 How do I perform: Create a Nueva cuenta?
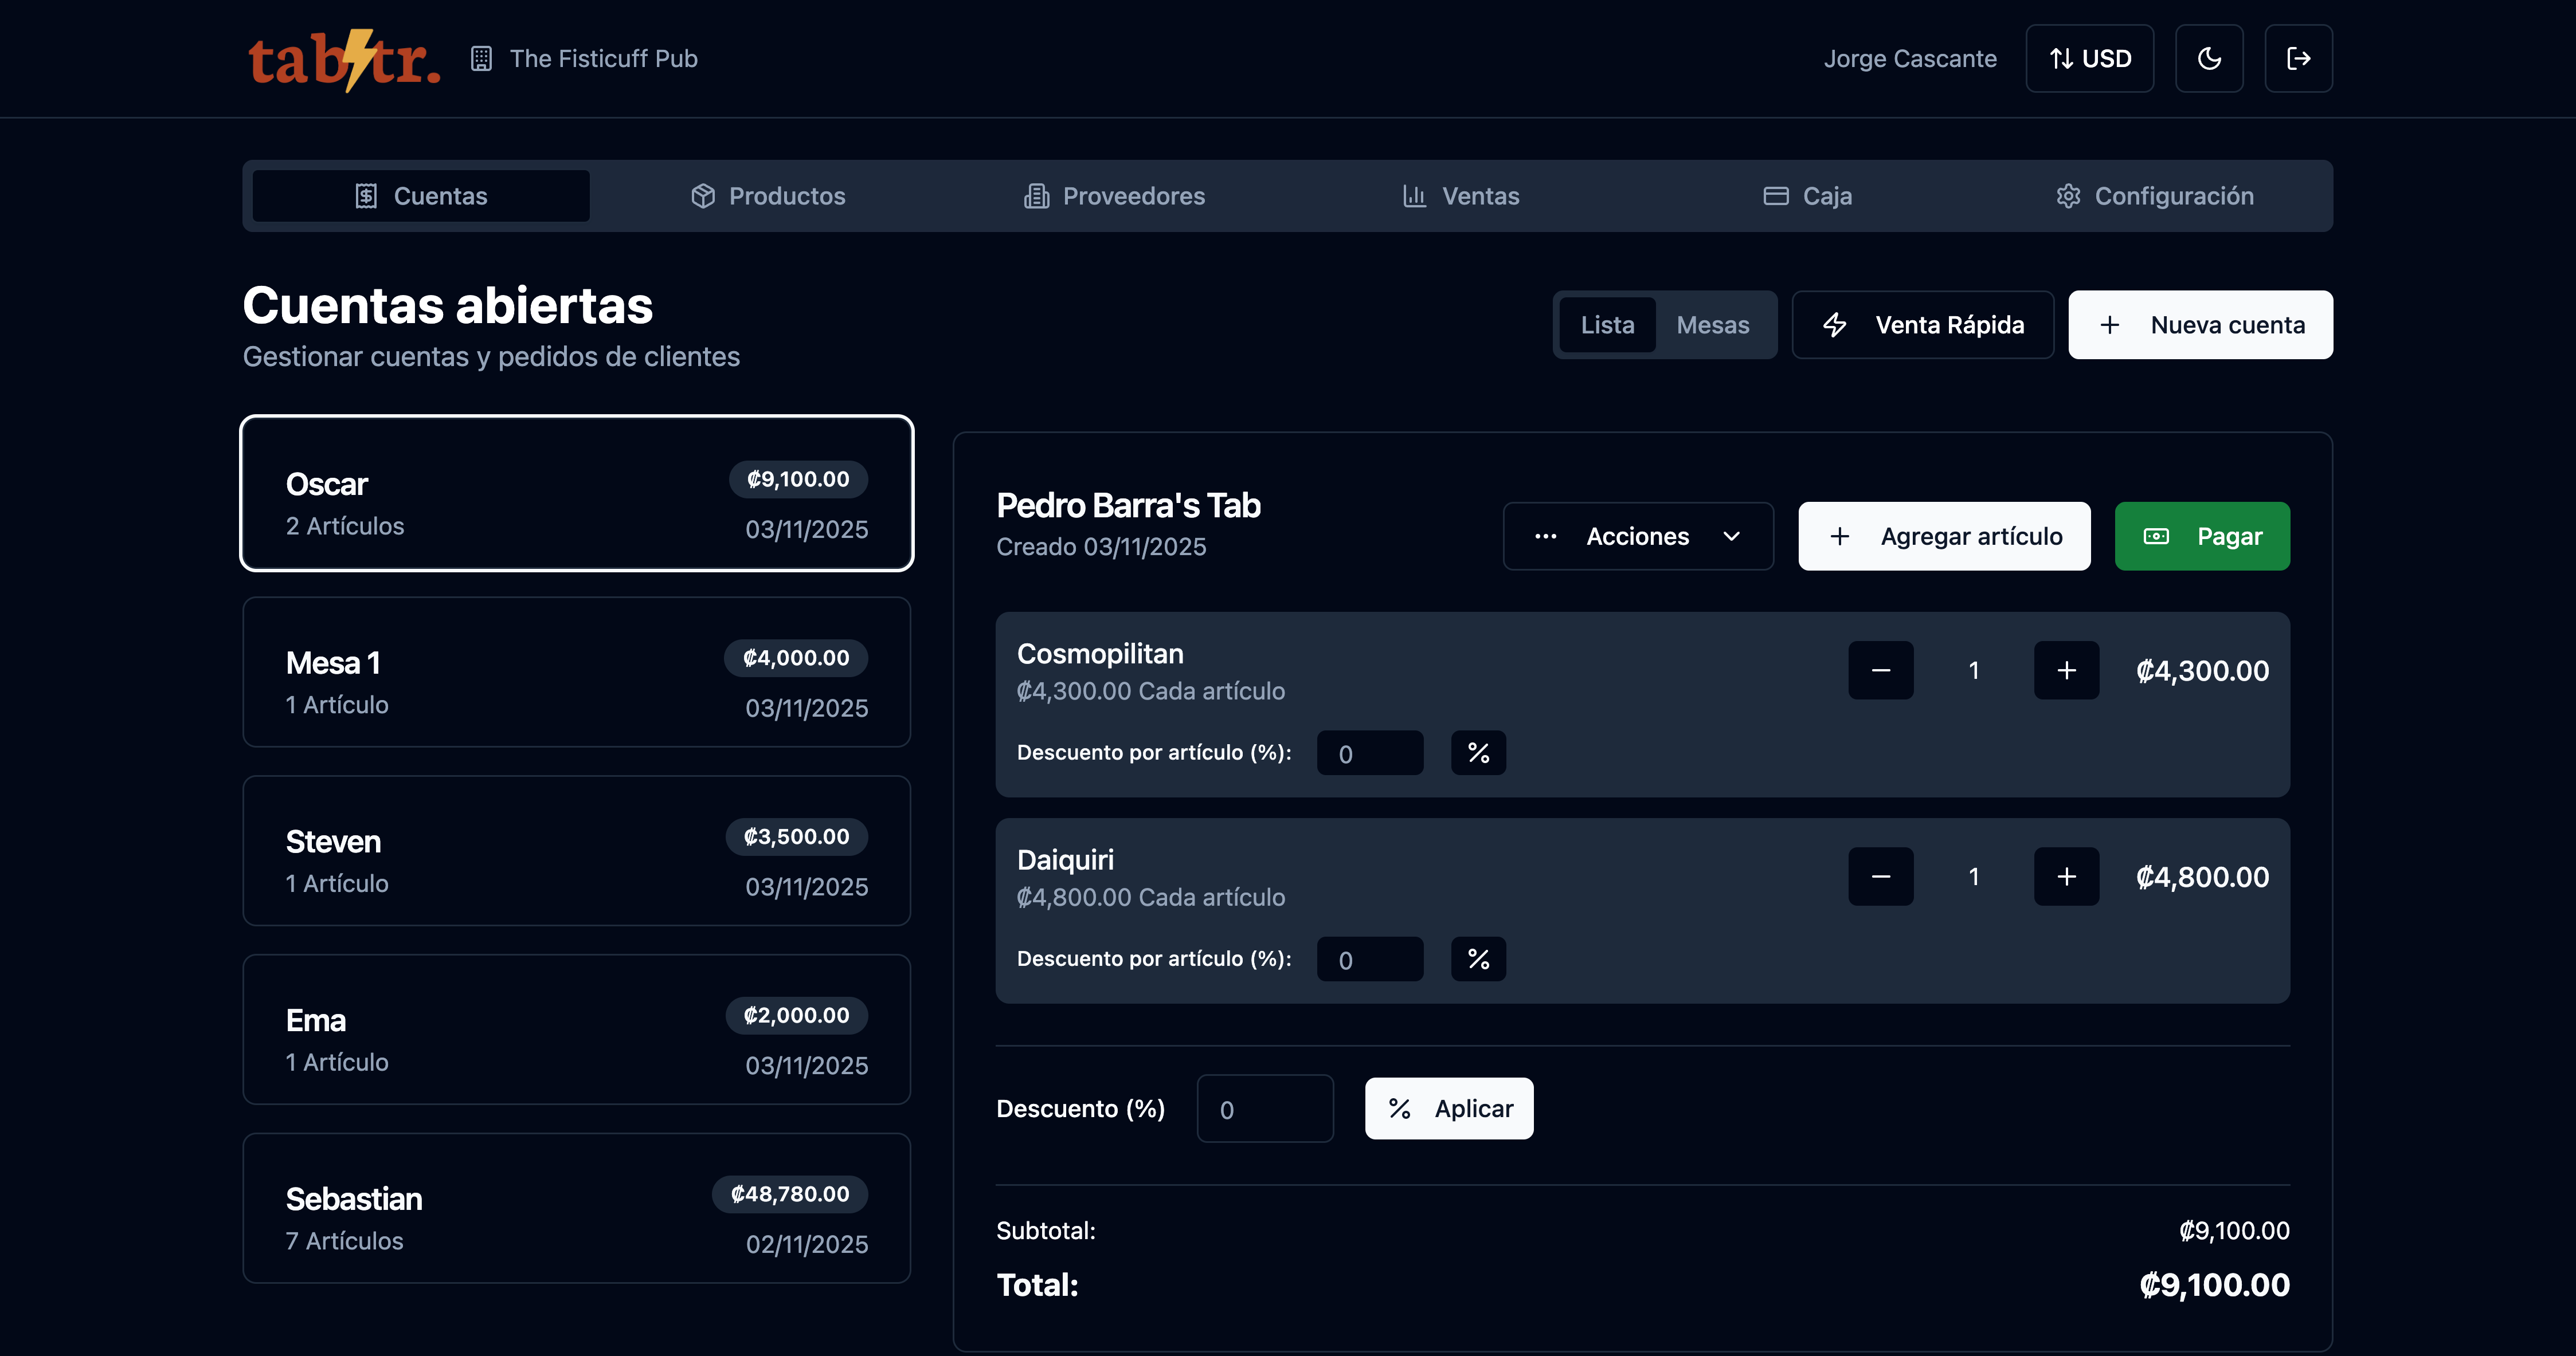[2200, 325]
